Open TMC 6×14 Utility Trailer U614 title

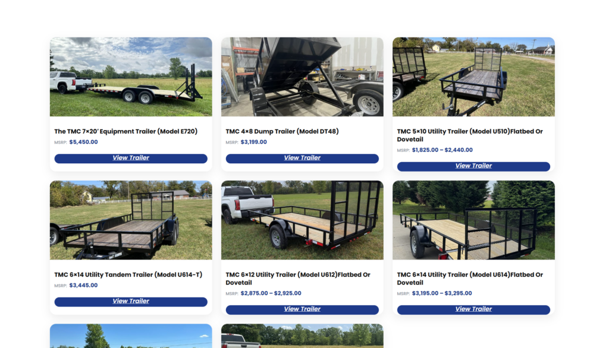[x=470, y=279]
